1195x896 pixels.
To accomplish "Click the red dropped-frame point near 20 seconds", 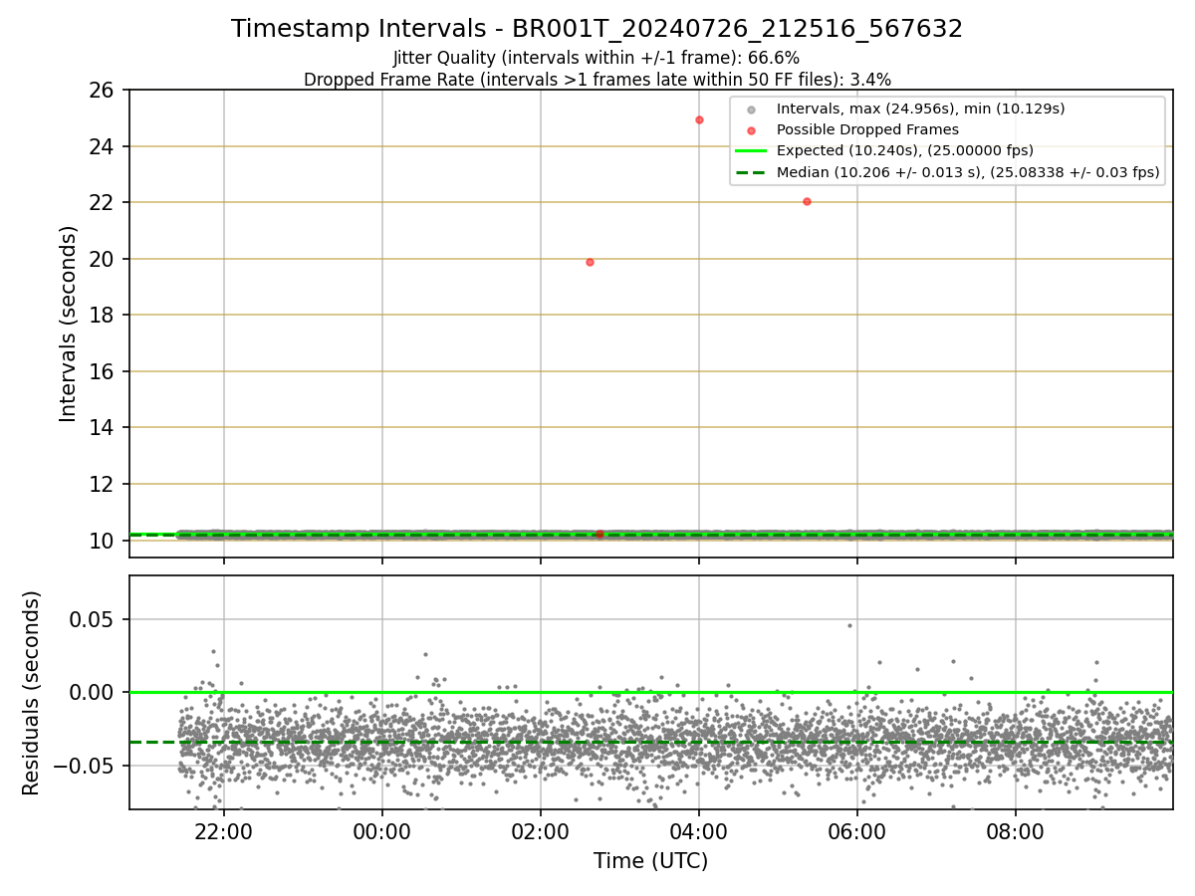I will pyautogui.click(x=590, y=262).
